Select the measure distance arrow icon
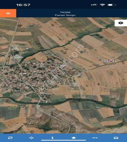 (x=95, y=138)
